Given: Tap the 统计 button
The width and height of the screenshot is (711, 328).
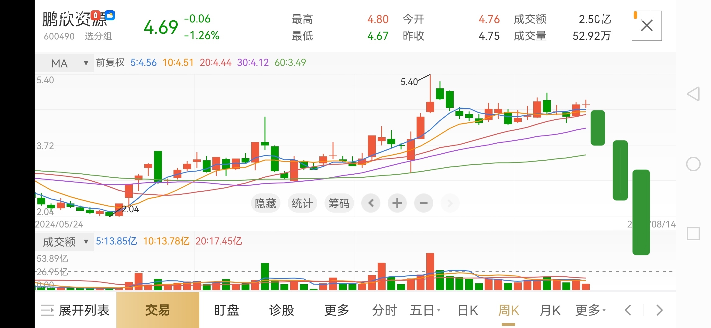Looking at the screenshot, I should pyautogui.click(x=302, y=203).
